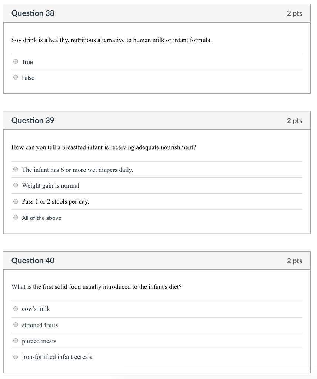Viewport: 317px width, 379px height.
Task: Click the True answer label text
Action: [x=27, y=62]
